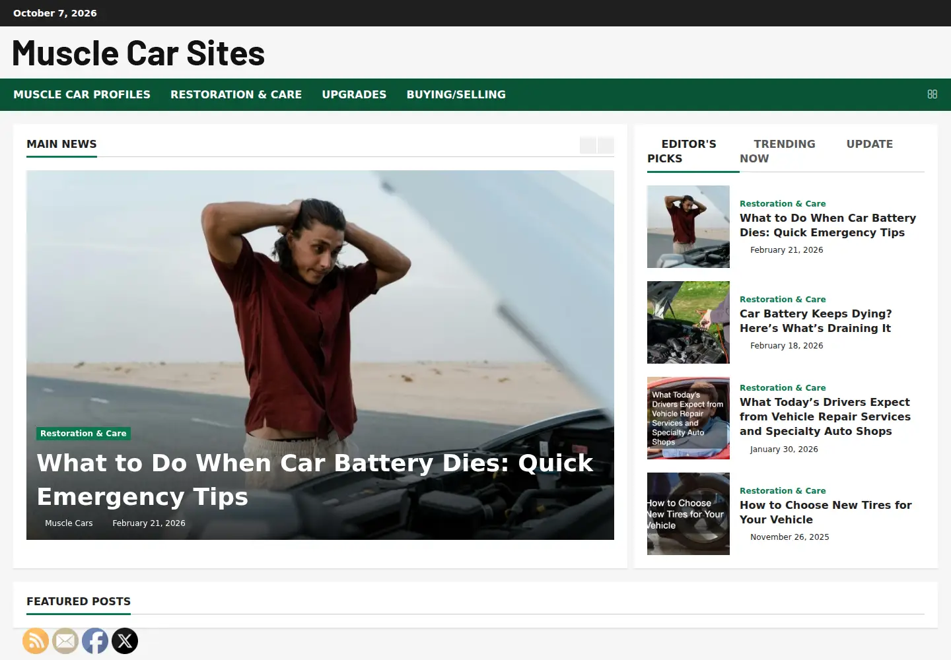Image resolution: width=951 pixels, height=660 pixels.
Task: Open 'Car Battery Keeps Dying?' article
Action: 816,321
